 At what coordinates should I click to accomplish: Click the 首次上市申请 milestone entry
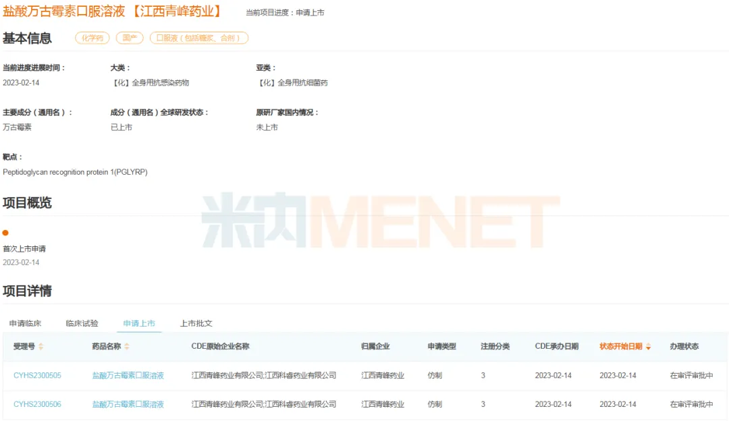click(x=24, y=249)
